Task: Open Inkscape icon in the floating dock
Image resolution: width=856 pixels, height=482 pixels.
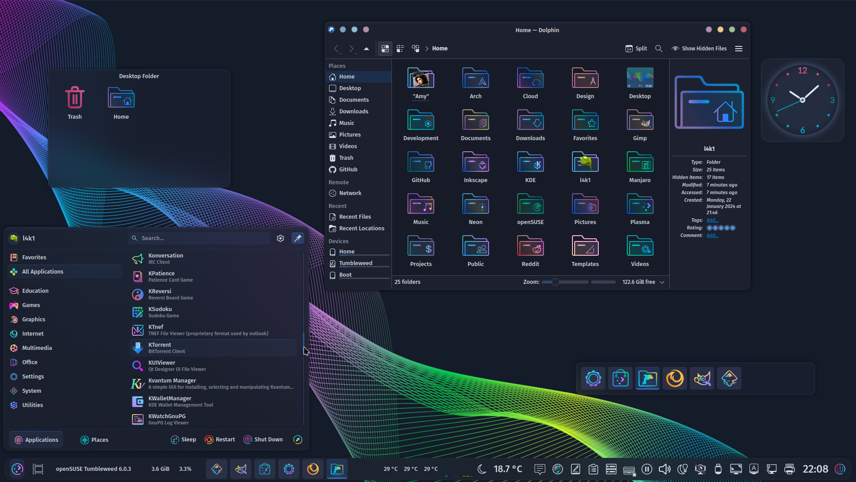Action: [729, 379]
